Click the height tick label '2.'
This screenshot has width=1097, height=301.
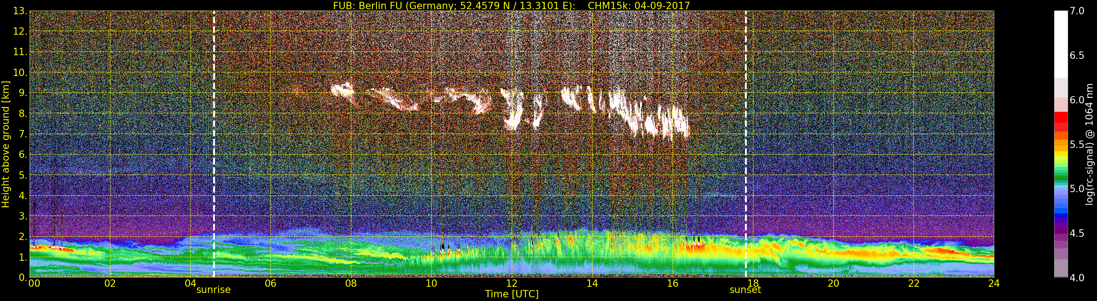(x=23, y=236)
